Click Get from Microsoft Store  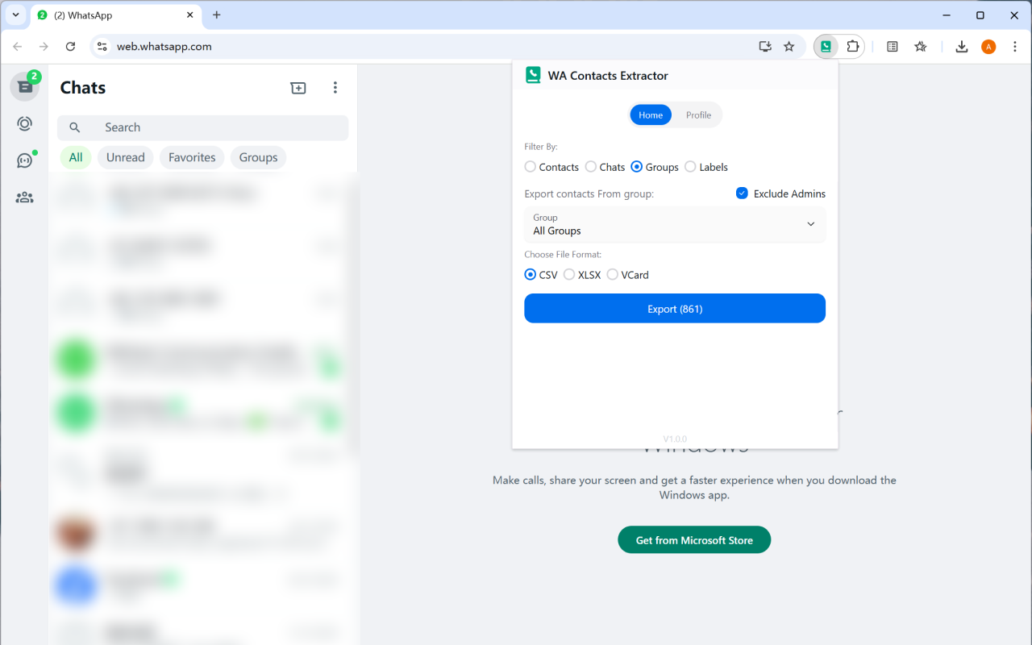tap(694, 539)
